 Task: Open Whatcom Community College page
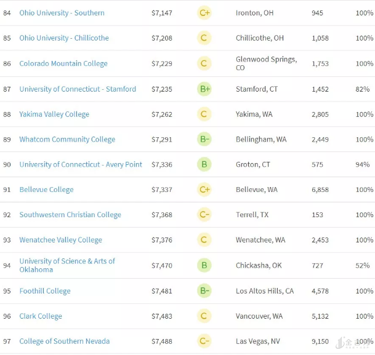click(x=67, y=140)
